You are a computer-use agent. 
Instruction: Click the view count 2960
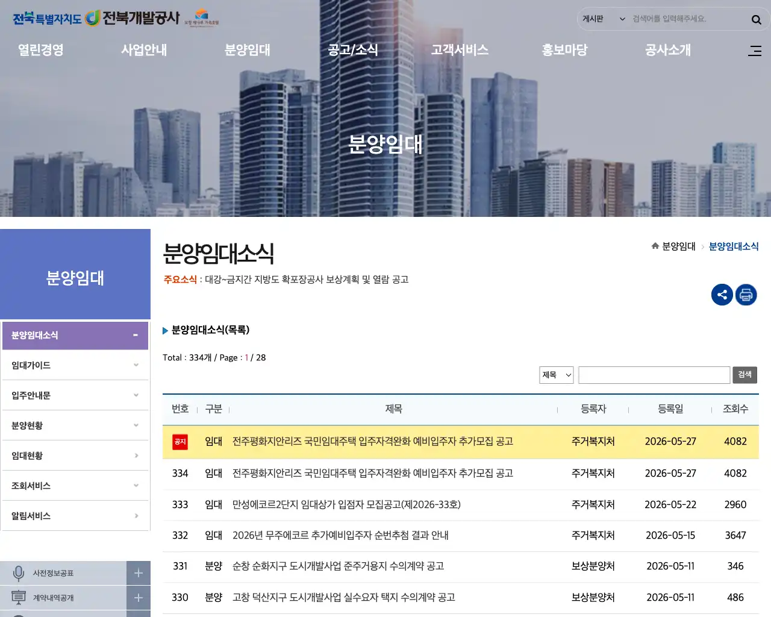click(x=735, y=505)
